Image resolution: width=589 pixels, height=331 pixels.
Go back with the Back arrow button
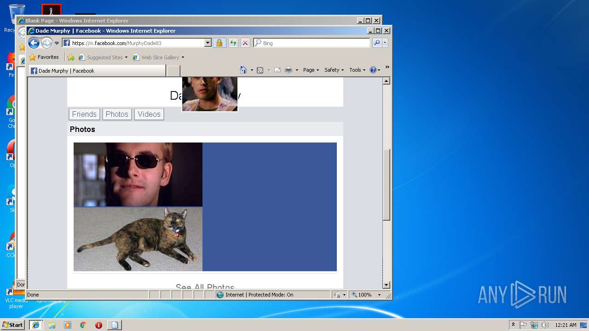[x=34, y=43]
